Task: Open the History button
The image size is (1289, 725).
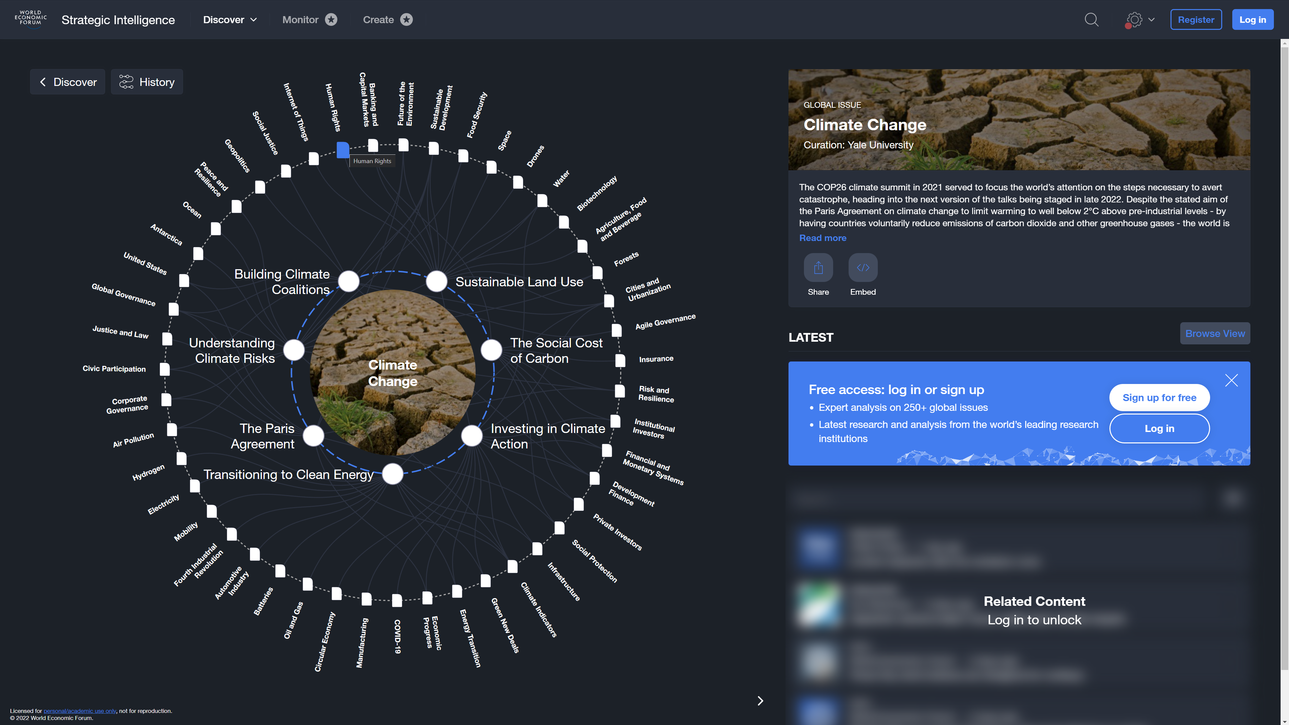Action: (147, 82)
